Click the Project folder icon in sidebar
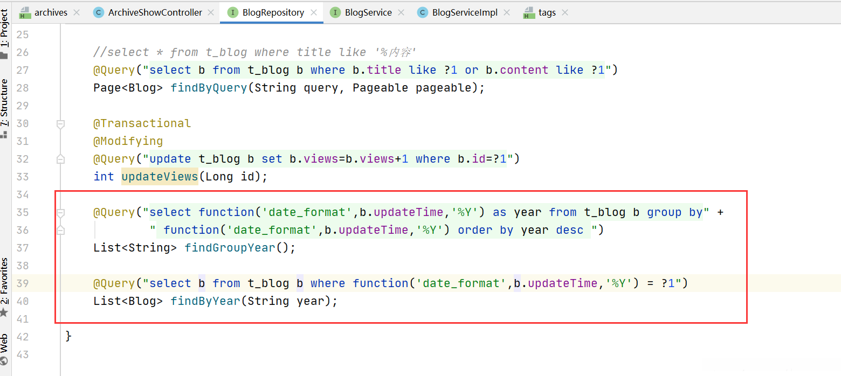 click(x=4, y=55)
